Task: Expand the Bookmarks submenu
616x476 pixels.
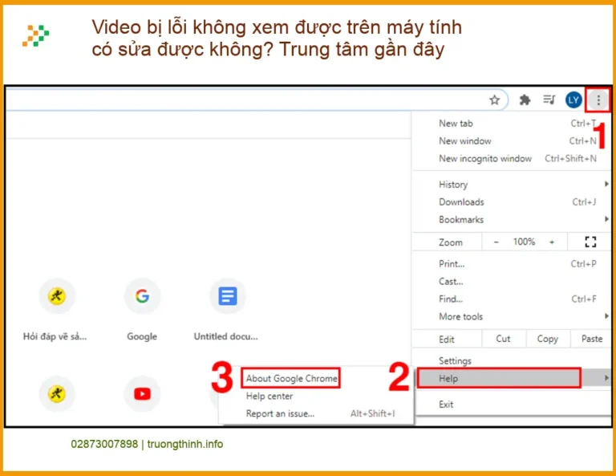Action: click(512, 219)
